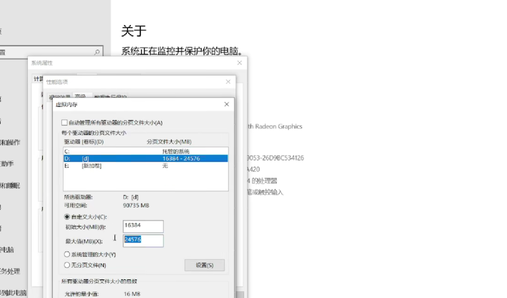This screenshot has width=507, height=298.
Task: Open 多任务处理 in the settings sidebar
Action: [10, 272]
